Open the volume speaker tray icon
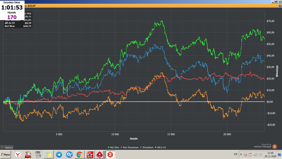This screenshot has width=282, height=159. click(x=260, y=155)
